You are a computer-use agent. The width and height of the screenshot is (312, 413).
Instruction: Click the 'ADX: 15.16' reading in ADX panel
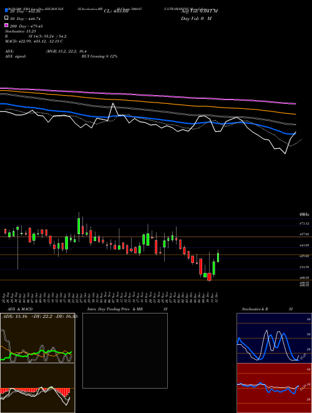(15, 317)
